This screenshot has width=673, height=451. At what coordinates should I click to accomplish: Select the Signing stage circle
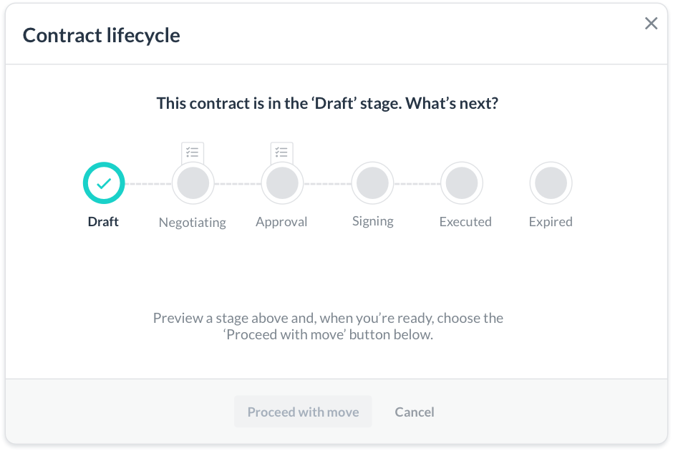click(x=372, y=183)
